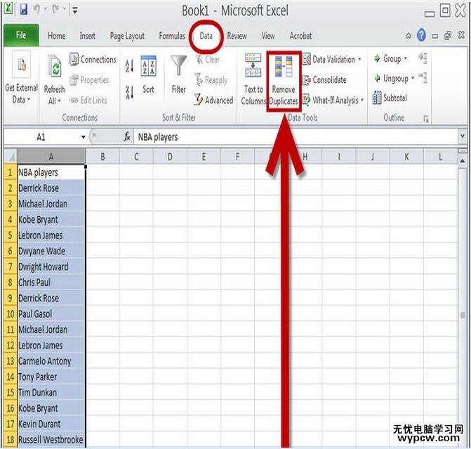This screenshot has width=471, height=449.
Task: Click the Properties button in Connections group
Action: [89, 79]
